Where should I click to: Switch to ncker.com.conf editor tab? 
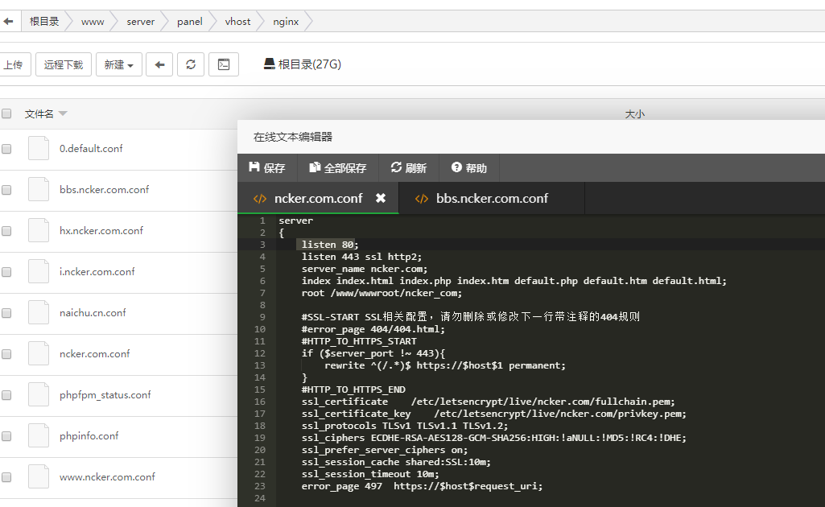pyautogui.click(x=318, y=198)
